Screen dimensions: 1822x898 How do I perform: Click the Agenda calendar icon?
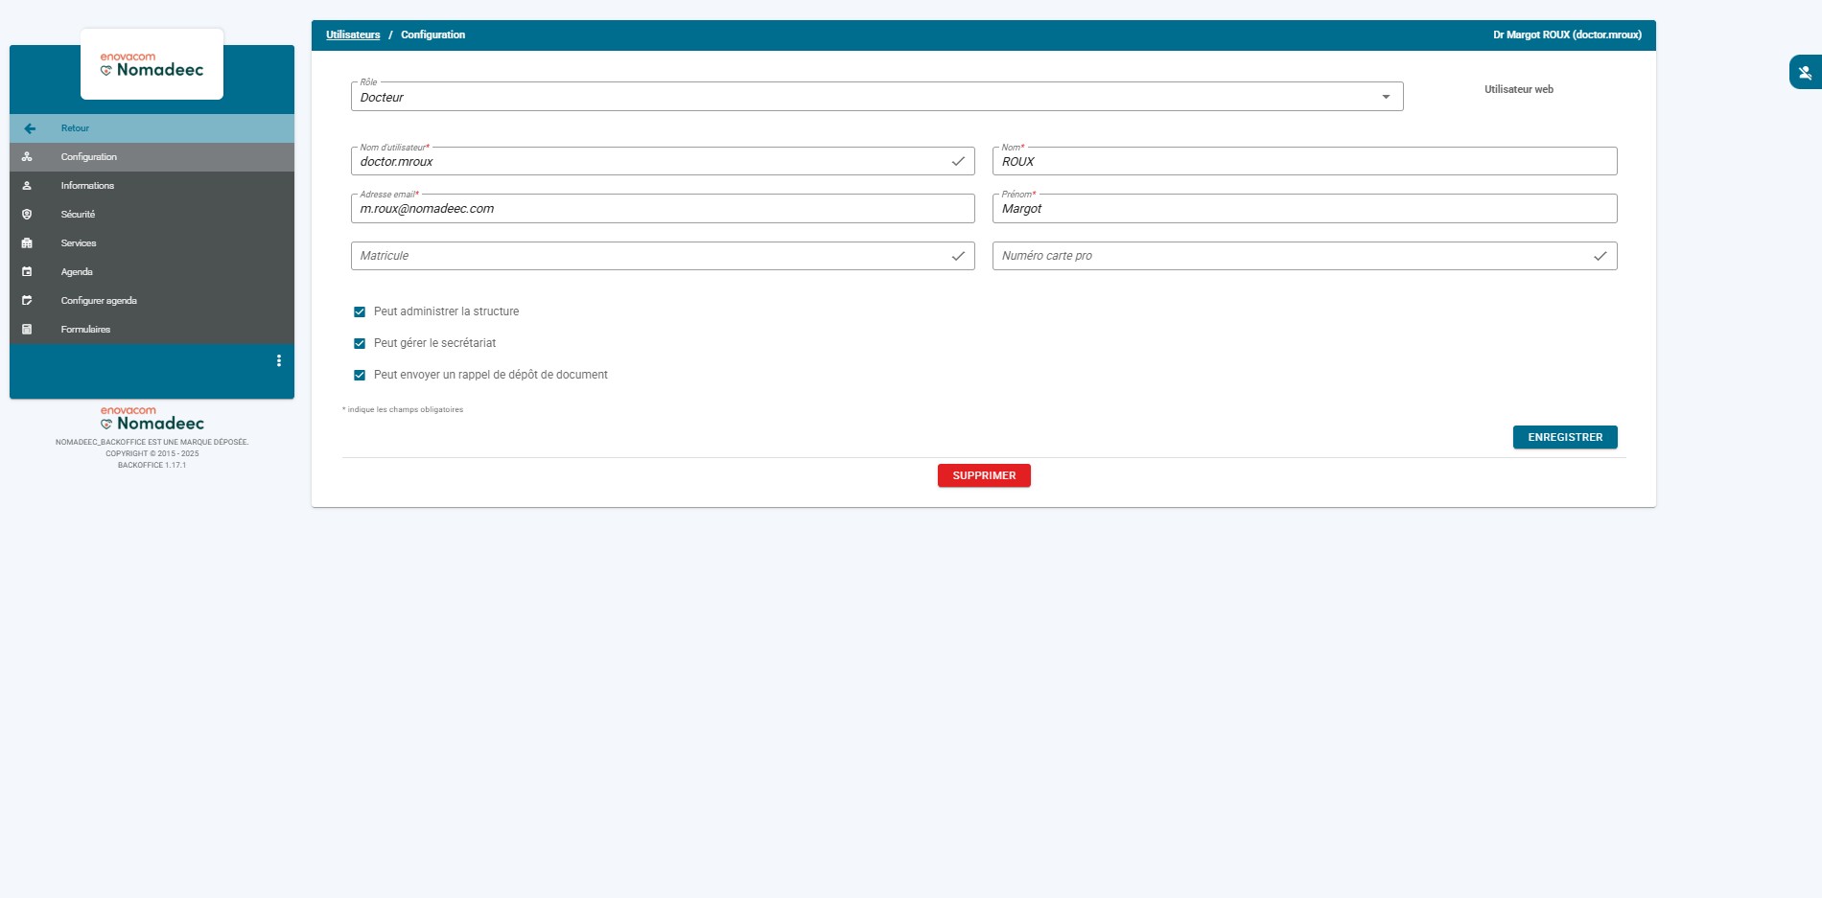click(27, 272)
